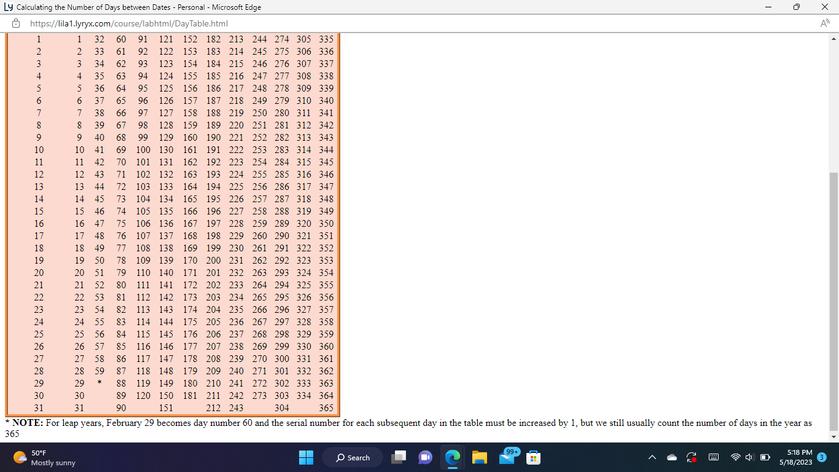Click the cell showing 212
This screenshot has width=839, height=472.
pyautogui.click(x=213, y=408)
